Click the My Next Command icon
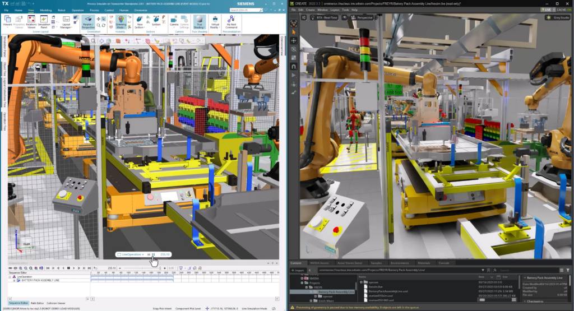The width and height of the screenshot is (574, 311). (231, 21)
